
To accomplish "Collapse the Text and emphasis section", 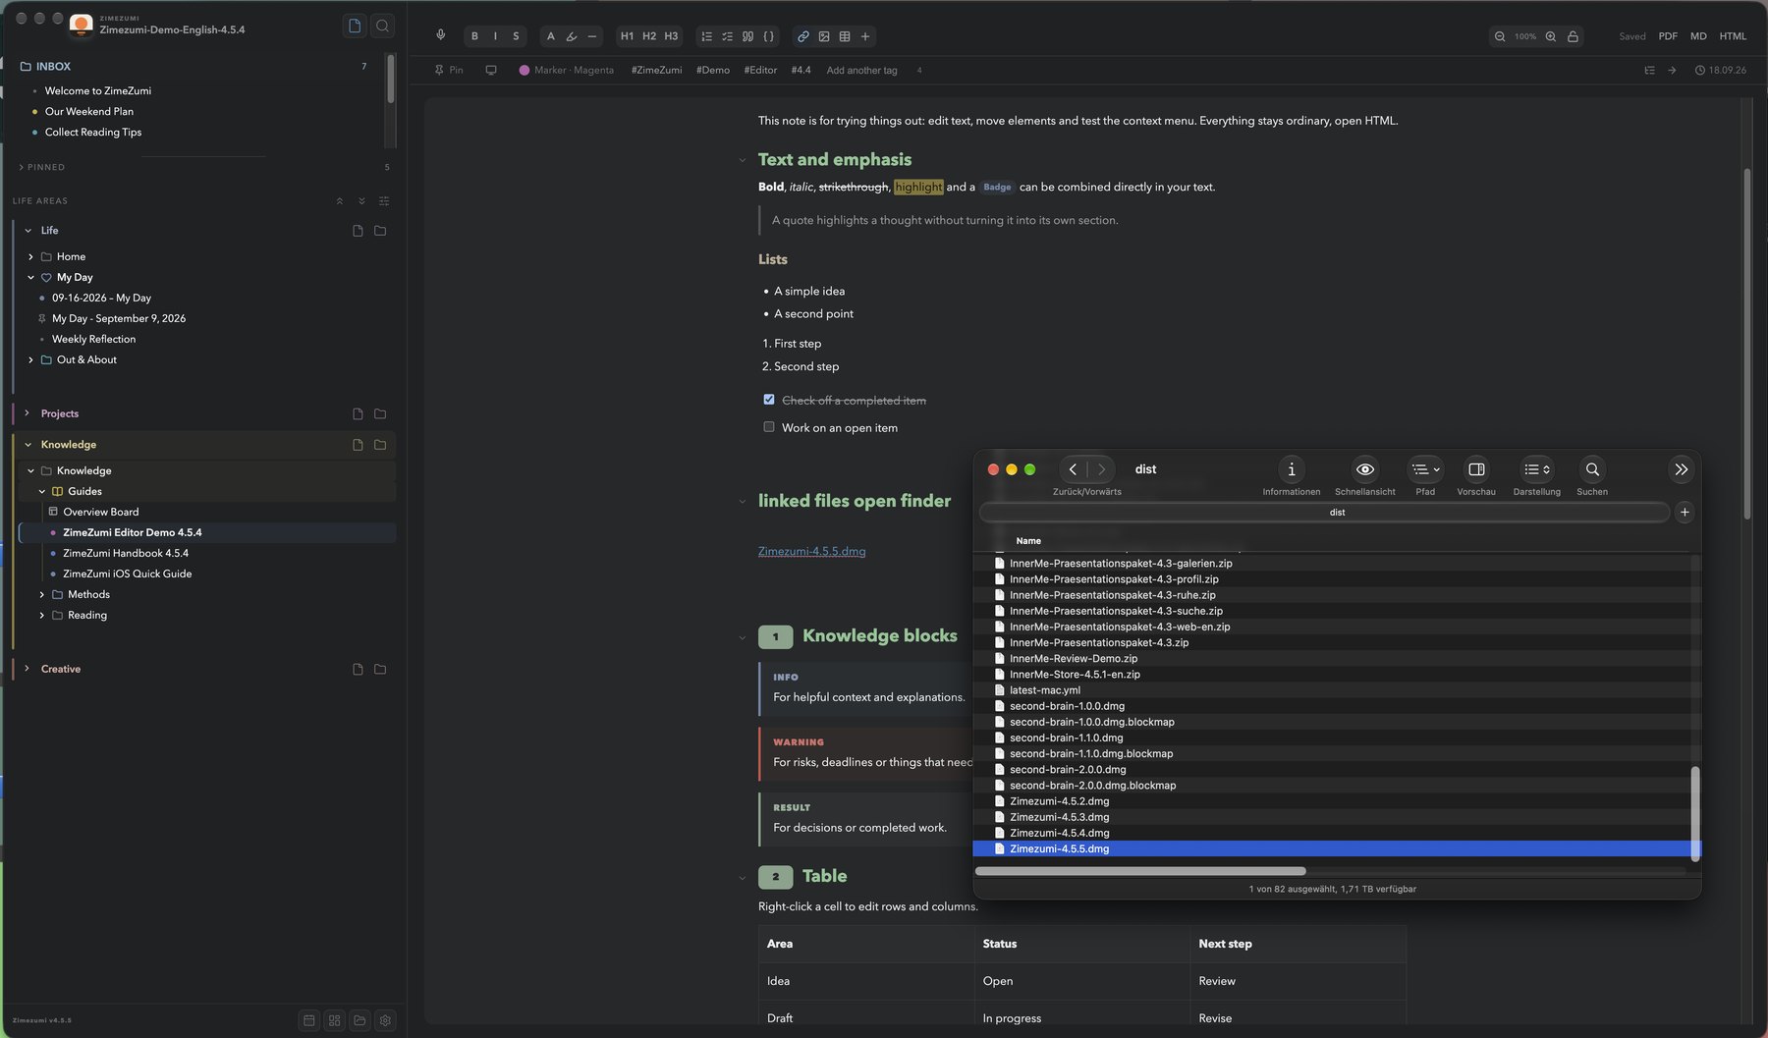I will [x=742, y=160].
